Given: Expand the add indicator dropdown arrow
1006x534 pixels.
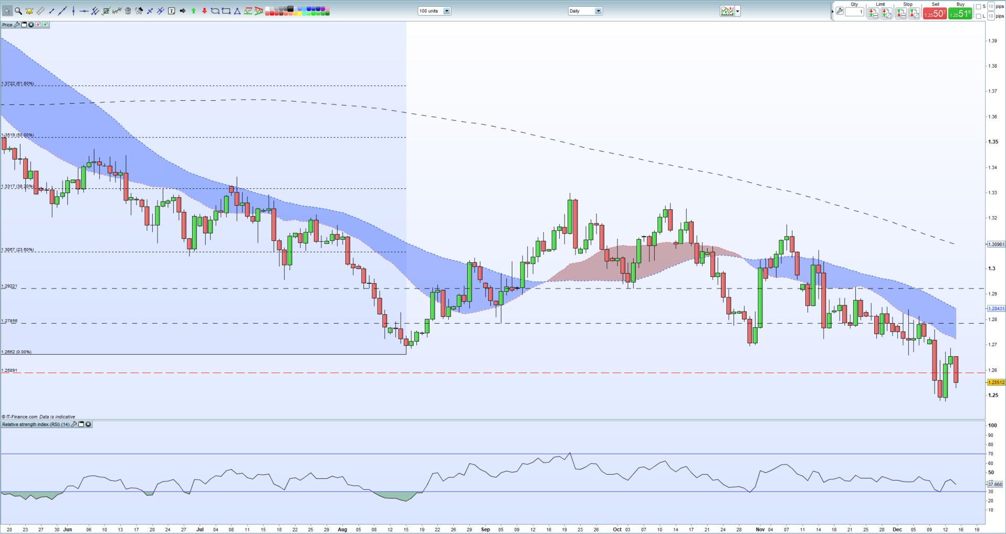Looking at the screenshot, I should 738,11.
